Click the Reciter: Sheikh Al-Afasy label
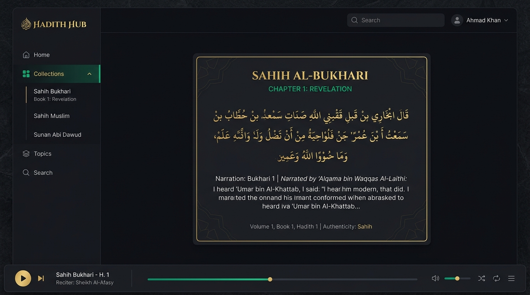The width and height of the screenshot is (530, 295). click(x=85, y=283)
